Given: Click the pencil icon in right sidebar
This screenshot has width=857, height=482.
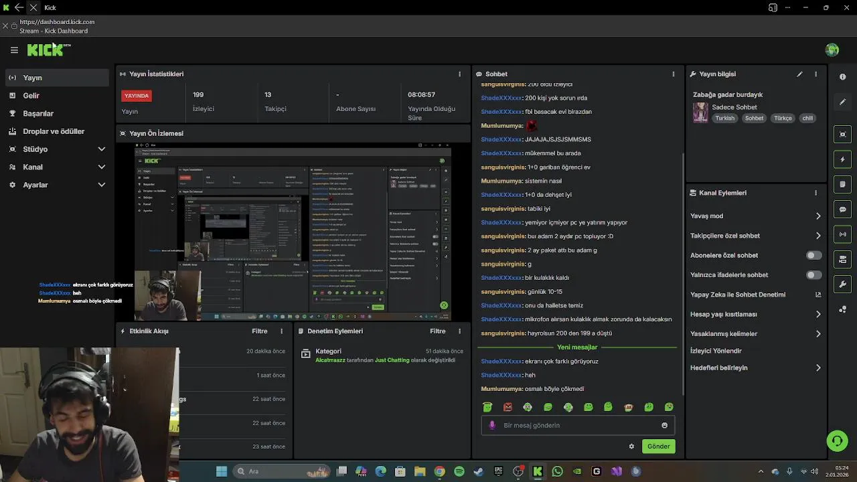Looking at the screenshot, I should 842,102.
